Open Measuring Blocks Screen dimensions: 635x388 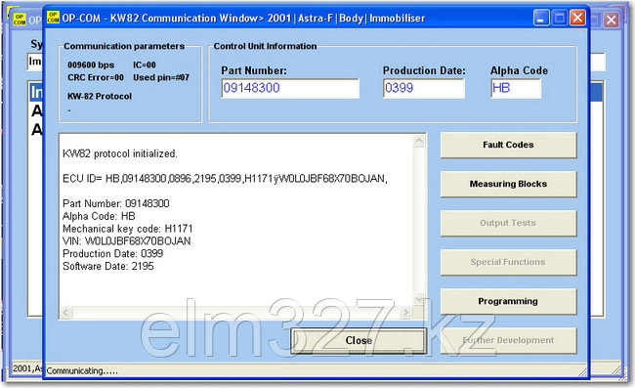pyautogui.click(x=508, y=184)
